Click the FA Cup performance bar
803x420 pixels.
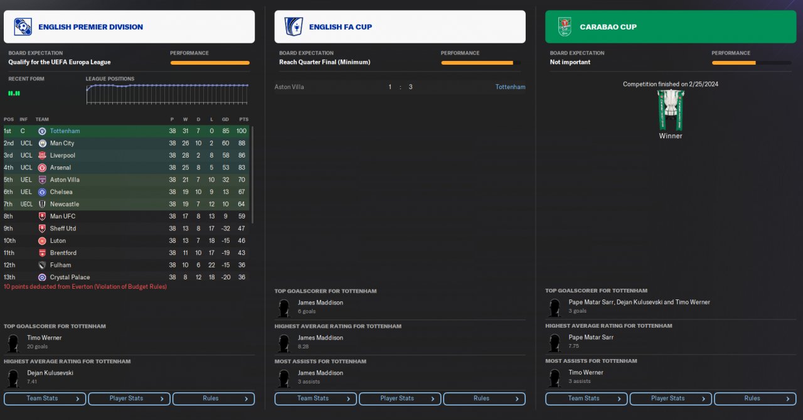point(481,63)
